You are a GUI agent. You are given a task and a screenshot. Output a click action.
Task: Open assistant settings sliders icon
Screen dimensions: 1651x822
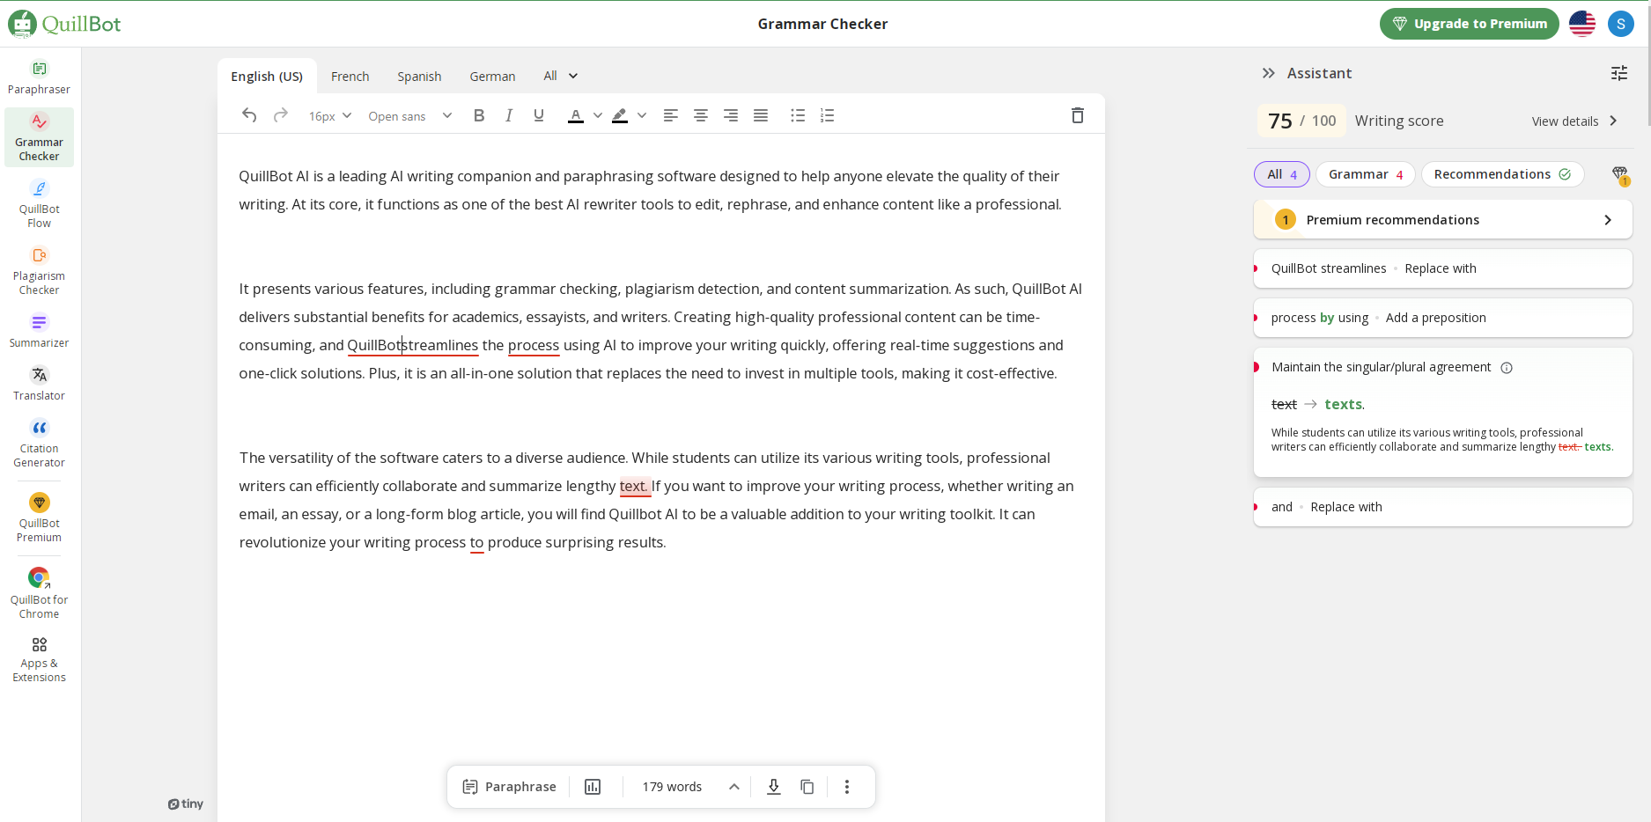click(1618, 73)
